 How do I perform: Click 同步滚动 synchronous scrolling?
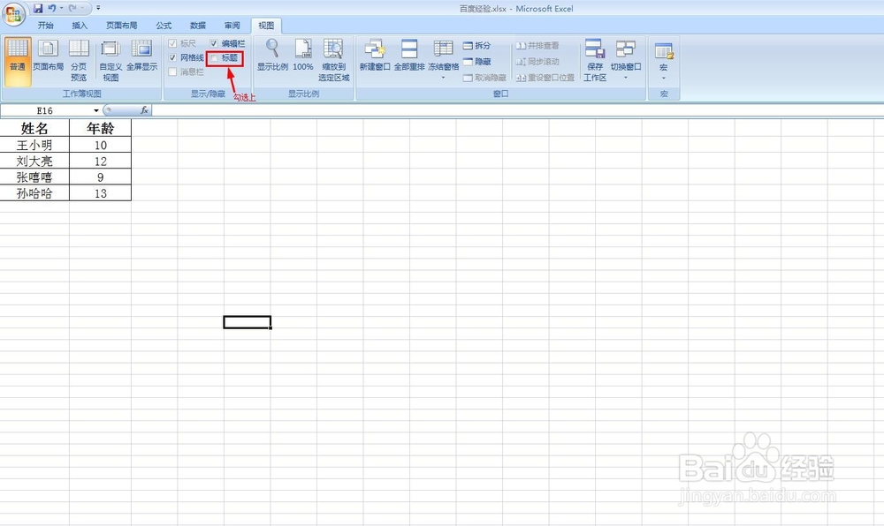click(537, 61)
